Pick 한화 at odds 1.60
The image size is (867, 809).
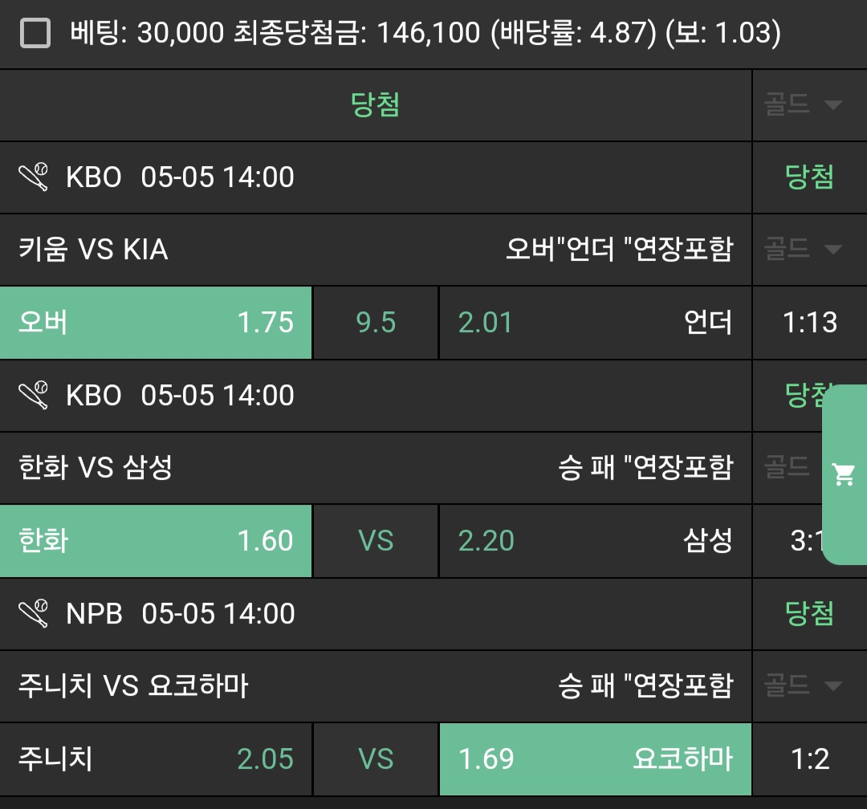[156, 541]
